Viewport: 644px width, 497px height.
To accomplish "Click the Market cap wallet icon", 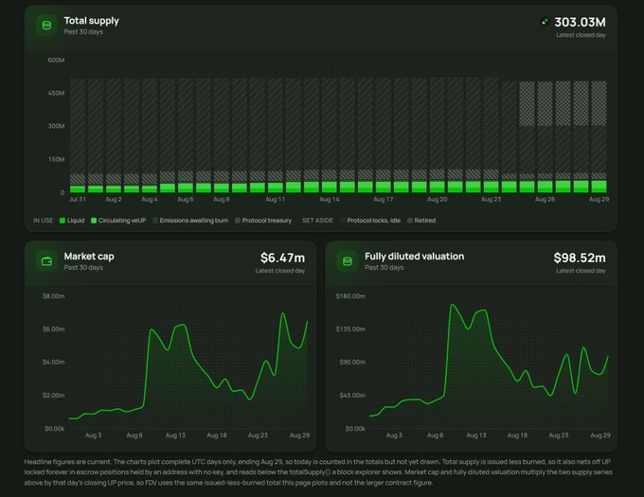I will [x=46, y=261].
